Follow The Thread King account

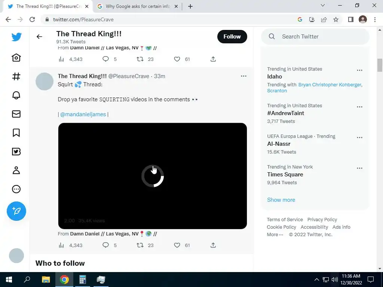232,37
